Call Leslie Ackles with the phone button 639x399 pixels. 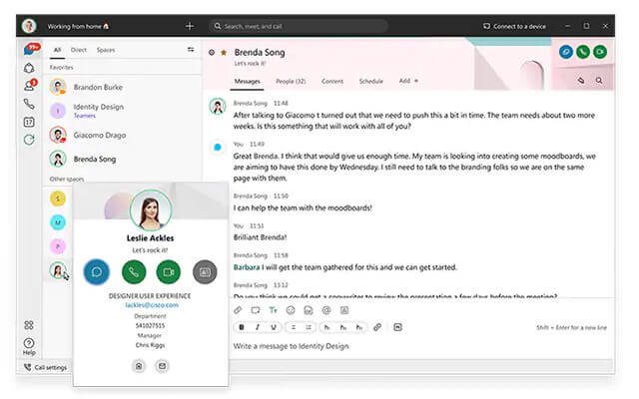134,271
